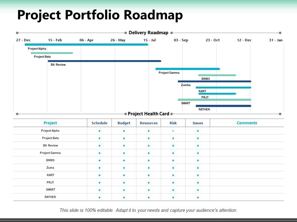The width and height of the screenshot is (297, 222).
Task: Select KART row name in table
Action: (50, 175)
